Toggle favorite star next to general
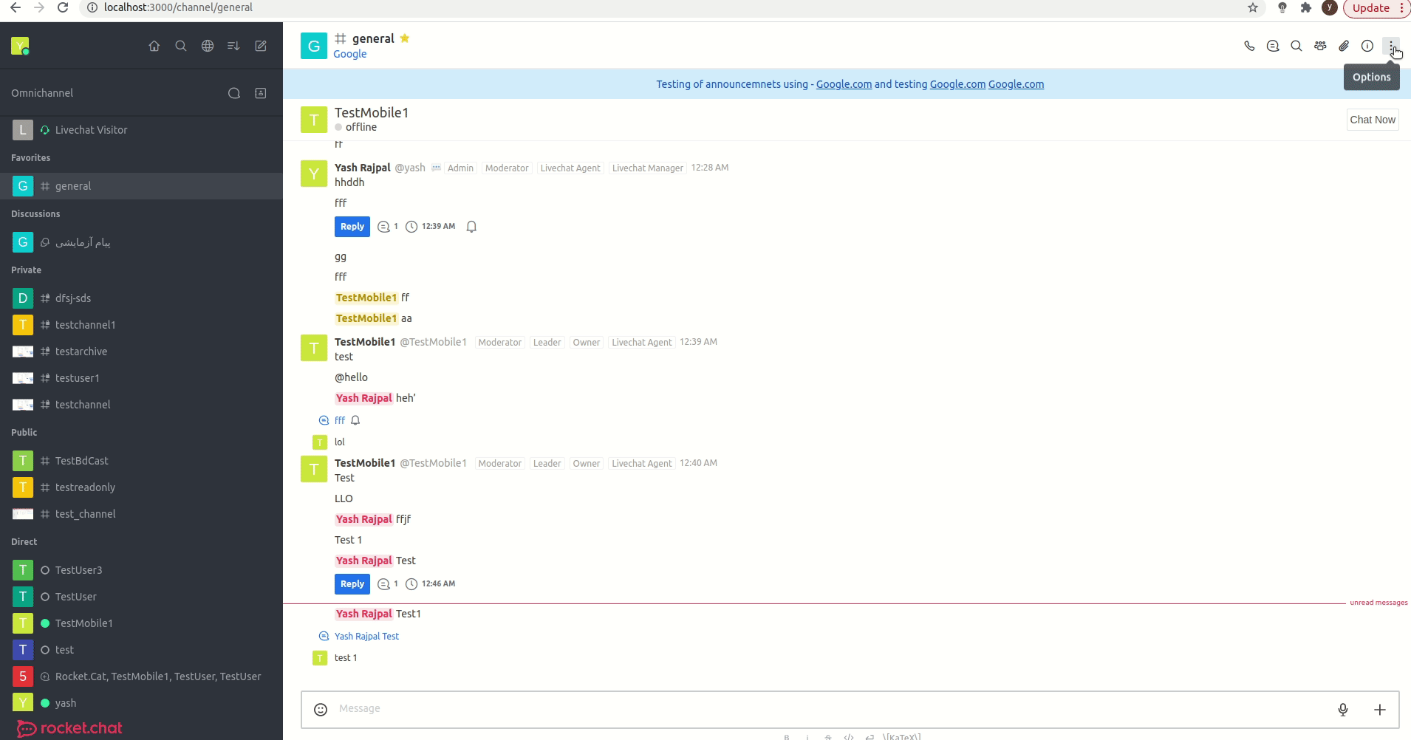Viewport: 1411px width, 740px height. point(405,38)
